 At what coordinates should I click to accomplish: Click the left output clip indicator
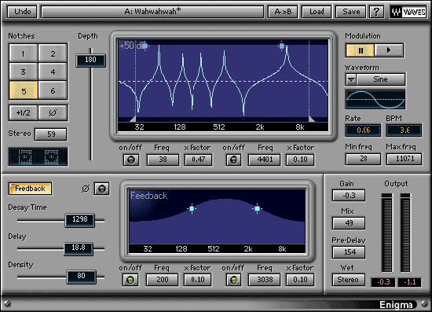pyautogui.click(x=386, y=195)
